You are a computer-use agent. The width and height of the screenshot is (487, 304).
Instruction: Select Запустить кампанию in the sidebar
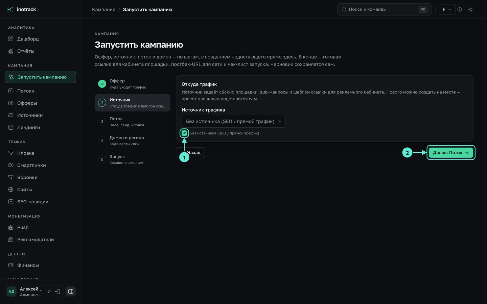[40, 77]
